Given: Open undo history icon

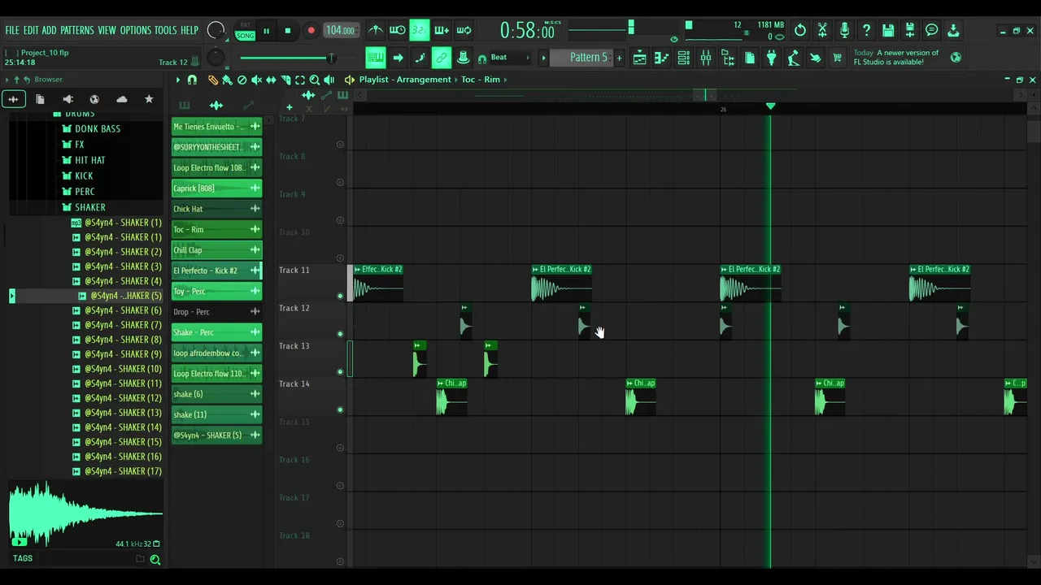Looking at the screenshot, I should pyautogui.click(x=800, y=31).
